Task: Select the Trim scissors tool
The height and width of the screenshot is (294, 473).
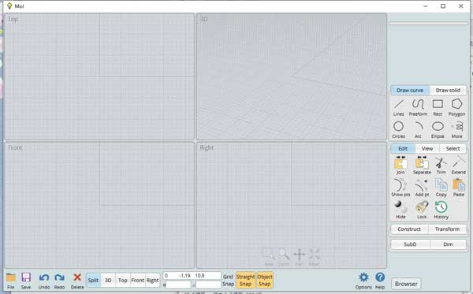Action: tap(441, 166)
